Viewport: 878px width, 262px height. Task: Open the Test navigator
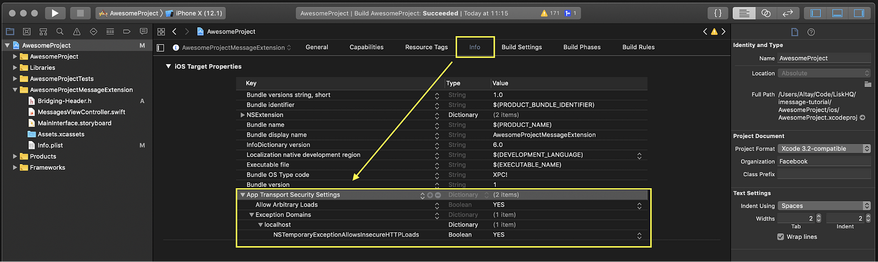coord(93,32)
